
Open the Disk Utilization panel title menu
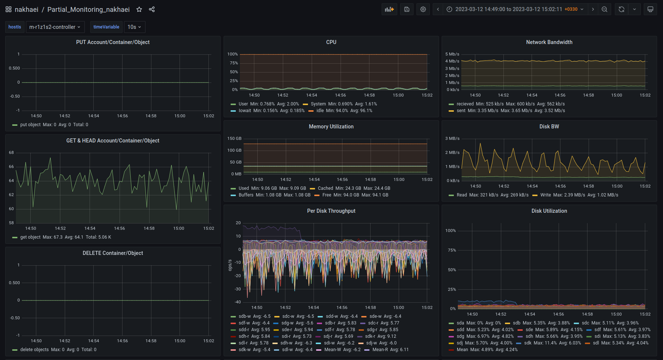click(549, 211)
